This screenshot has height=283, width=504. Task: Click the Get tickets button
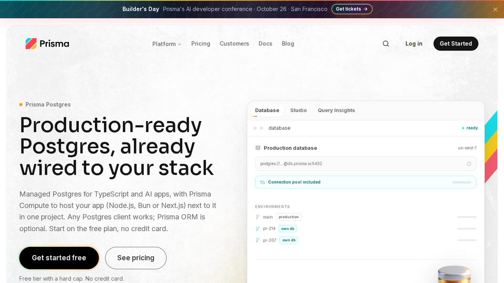pos(352,9)
